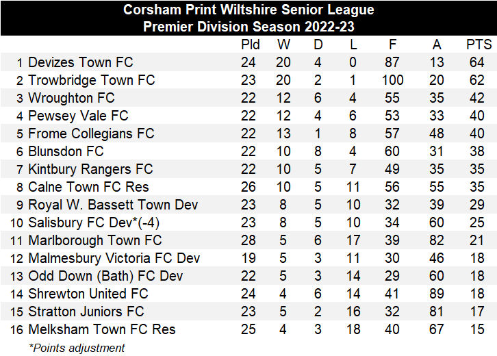Click the PTS column header
This screenshot has width=497, height=356.
[479, 44]
